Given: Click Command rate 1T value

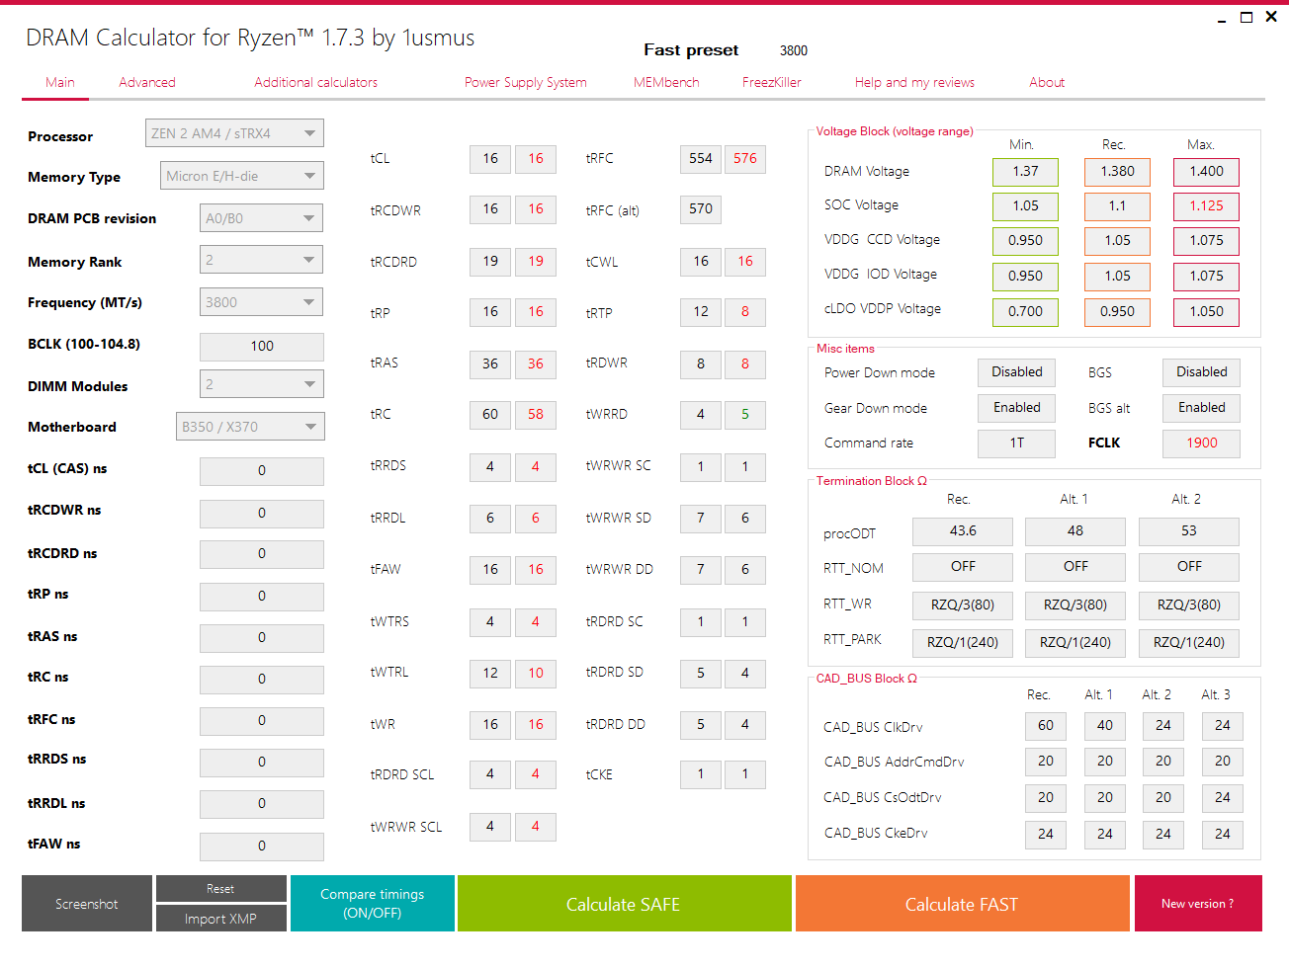Looking at the screenshot, I should click(x=1017, y=444).
